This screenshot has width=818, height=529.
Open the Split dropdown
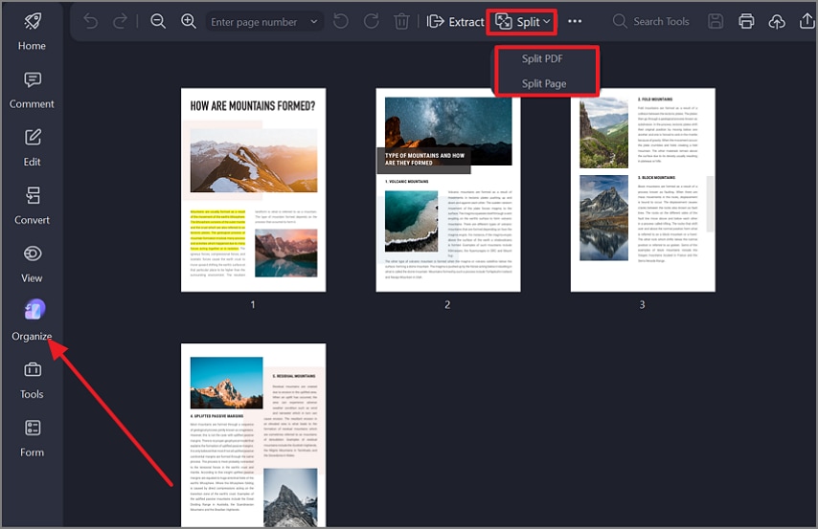522,22
